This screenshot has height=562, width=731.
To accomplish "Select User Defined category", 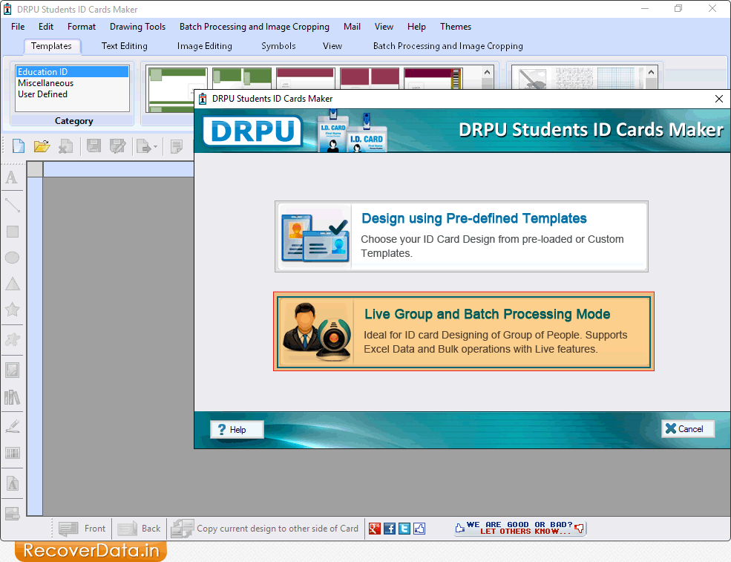I will (x=72, y=94).
